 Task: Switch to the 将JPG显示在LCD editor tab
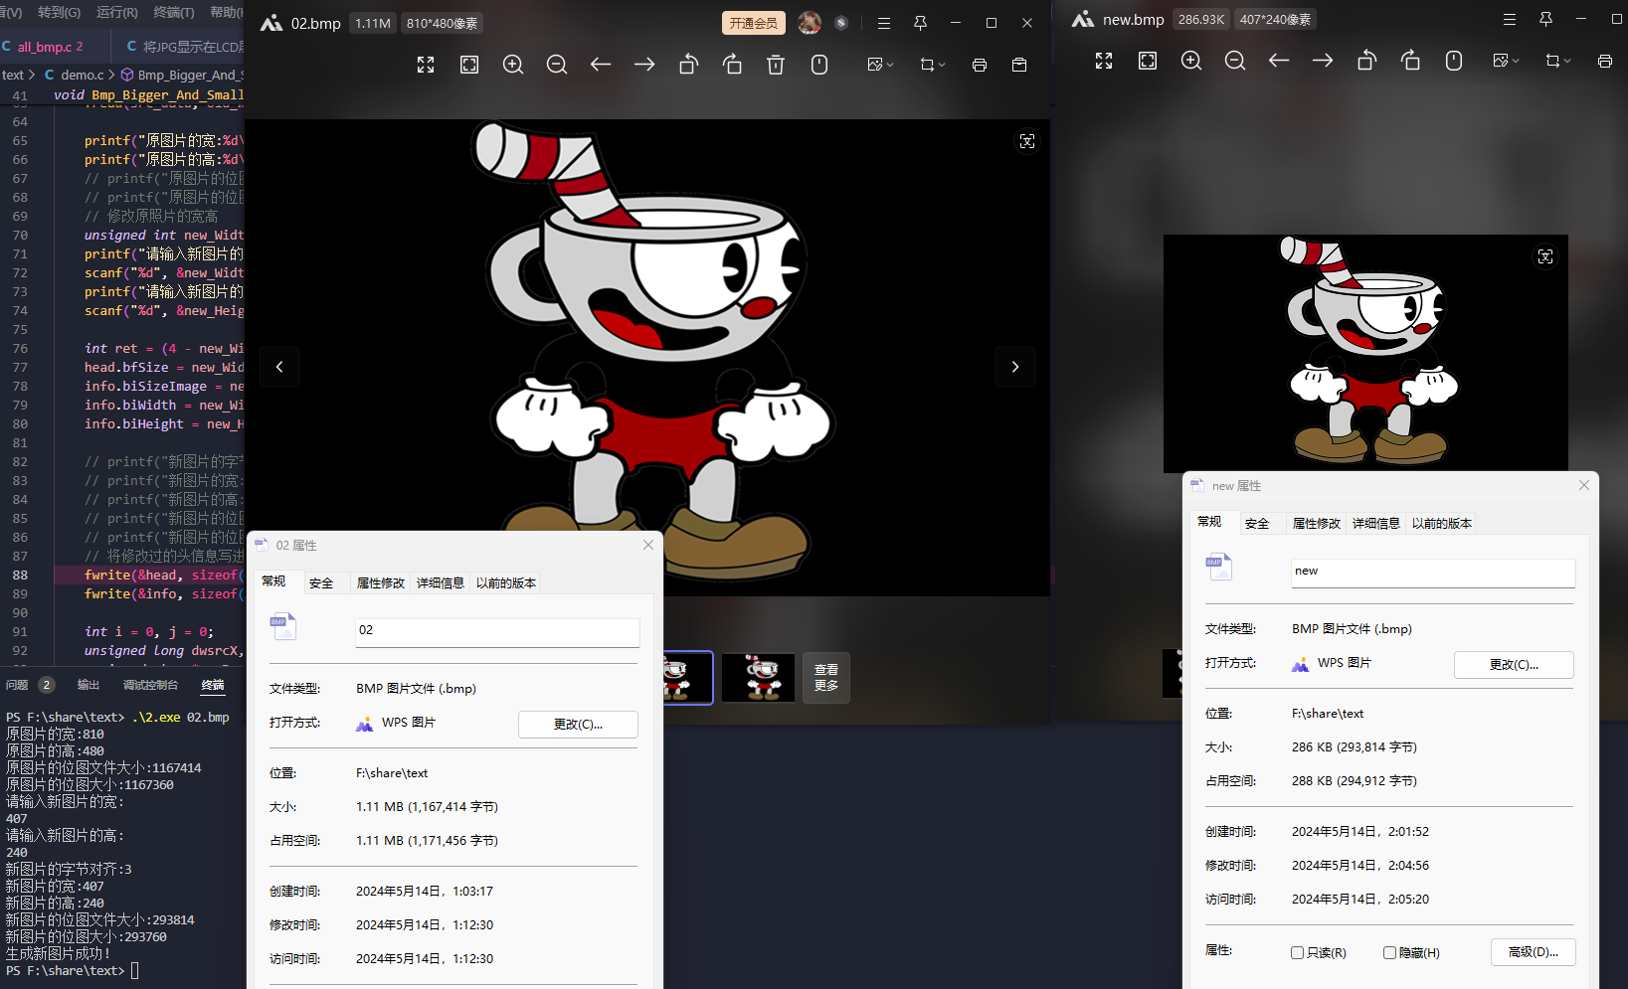[185, 47]
